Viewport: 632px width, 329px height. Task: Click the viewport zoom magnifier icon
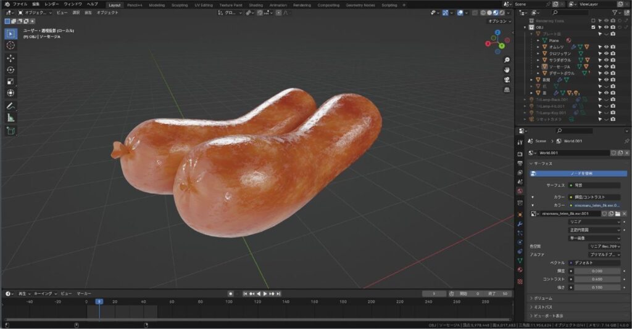click(x=507, y=60)
